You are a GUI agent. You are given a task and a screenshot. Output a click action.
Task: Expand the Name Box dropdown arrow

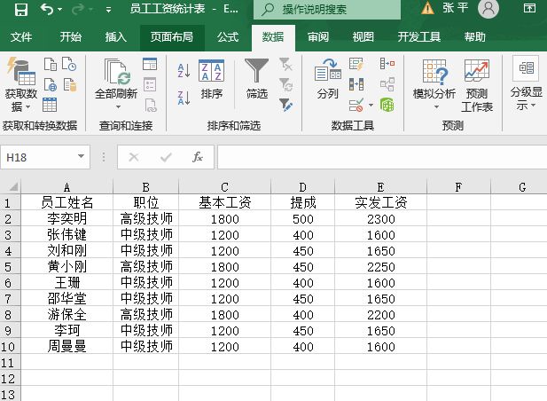coord(82,157)
